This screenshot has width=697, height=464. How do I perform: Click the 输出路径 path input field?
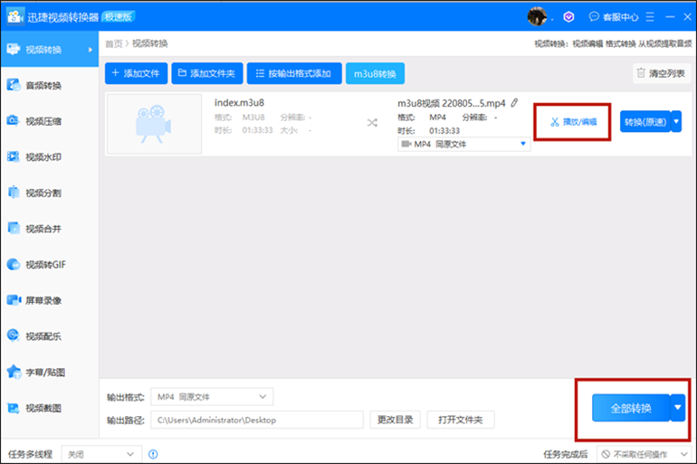coord(257,420)
